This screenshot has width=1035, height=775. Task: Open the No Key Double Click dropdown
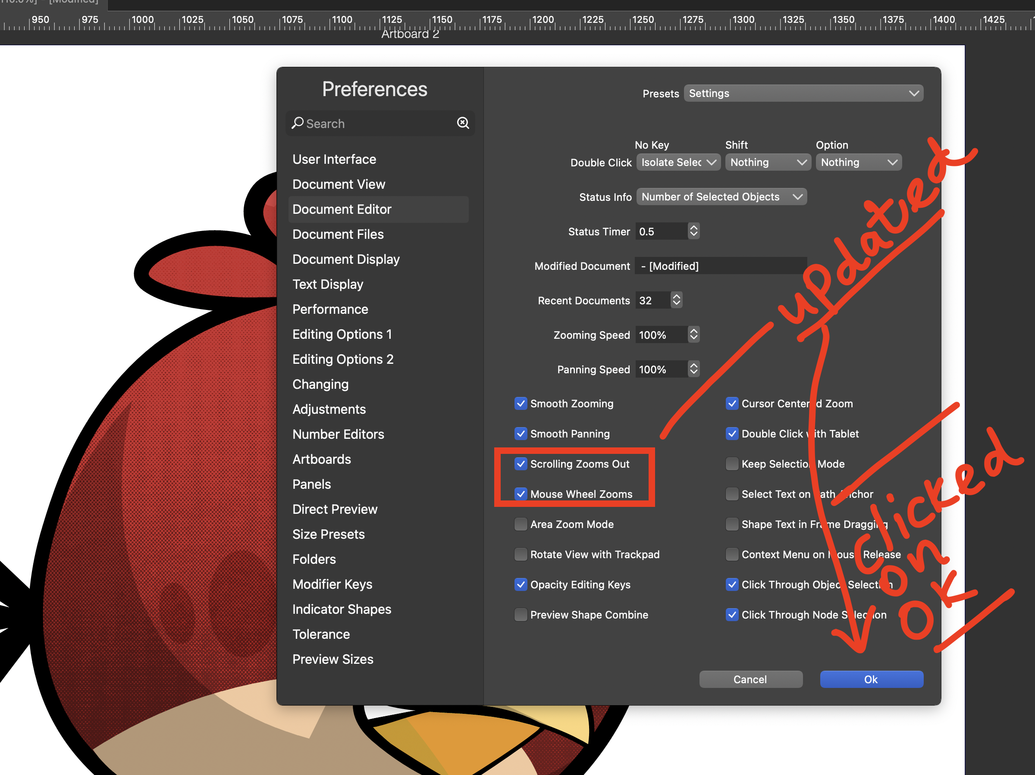(678, 162)
